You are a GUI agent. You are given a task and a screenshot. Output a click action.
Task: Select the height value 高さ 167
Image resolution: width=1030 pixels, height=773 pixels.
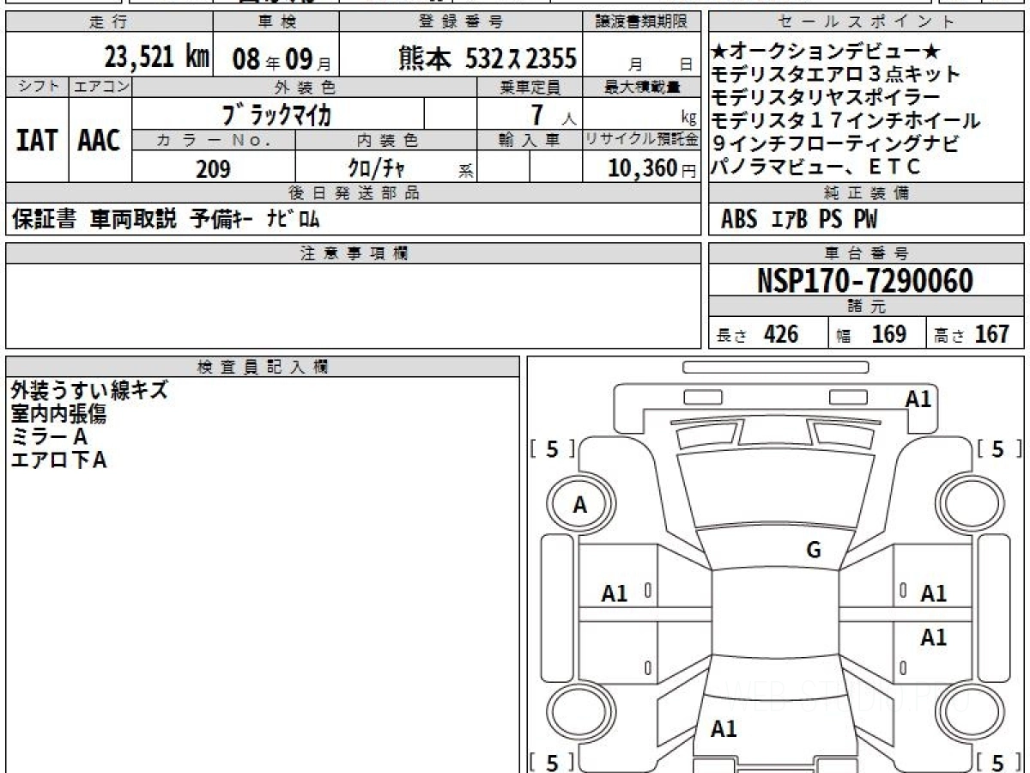point(972,334)
